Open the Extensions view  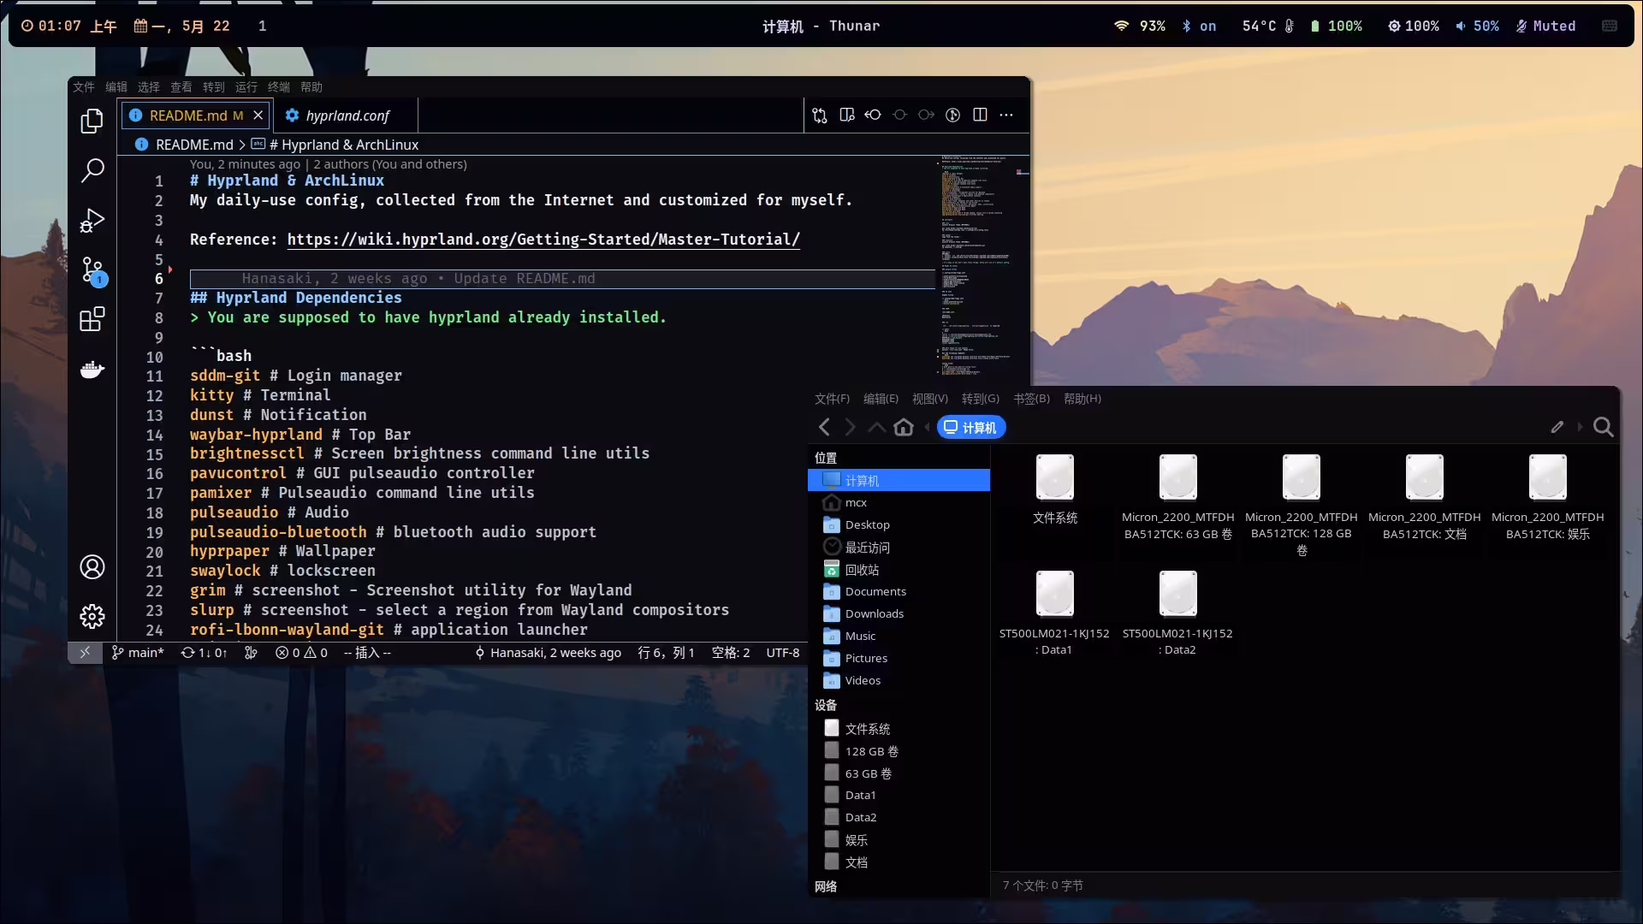pos(92,319)
